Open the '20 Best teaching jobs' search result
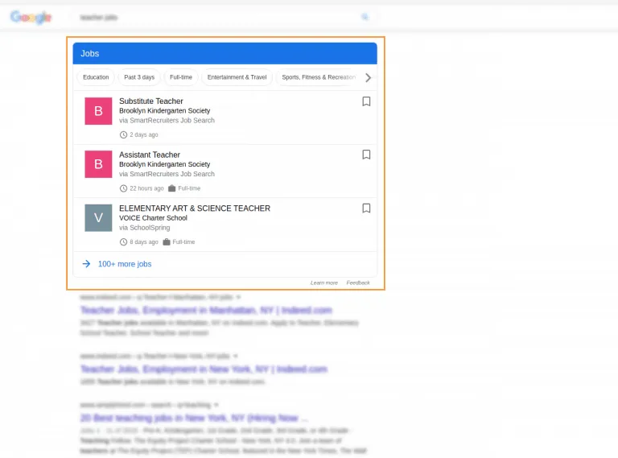The height and width of the screenshot is (458, 618). point(194,418)
